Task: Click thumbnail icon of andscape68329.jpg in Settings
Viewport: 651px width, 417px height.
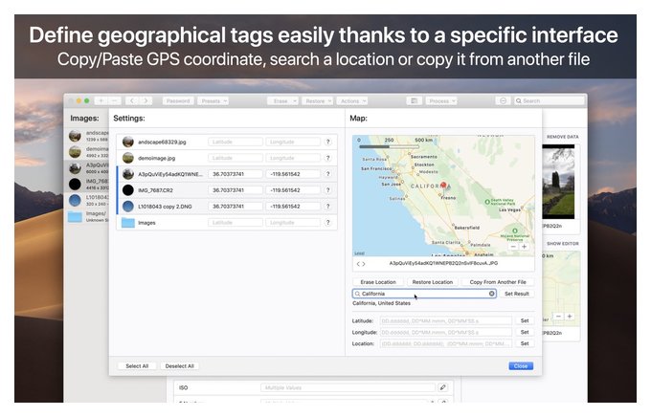Action: click(128, 142)
